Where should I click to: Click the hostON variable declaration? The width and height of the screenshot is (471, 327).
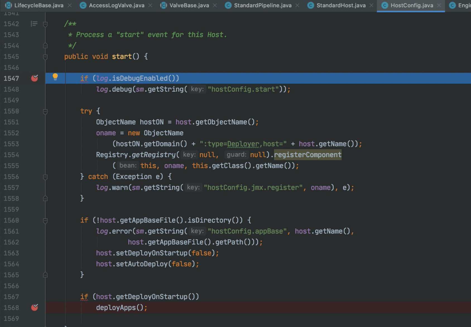(152, 122)
